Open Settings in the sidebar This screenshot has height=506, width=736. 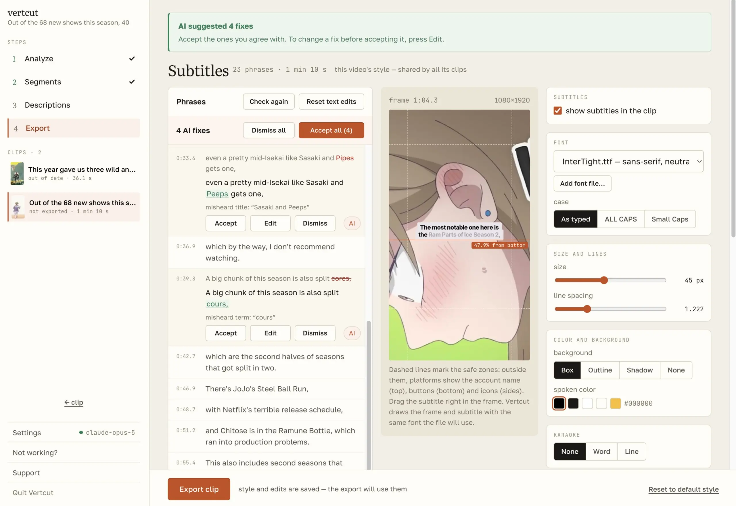(74, 432)
